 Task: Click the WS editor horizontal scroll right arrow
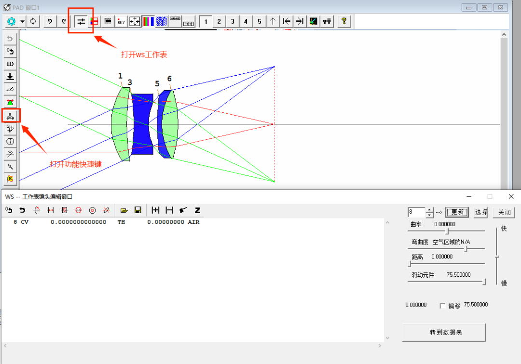tap(380, 346)
